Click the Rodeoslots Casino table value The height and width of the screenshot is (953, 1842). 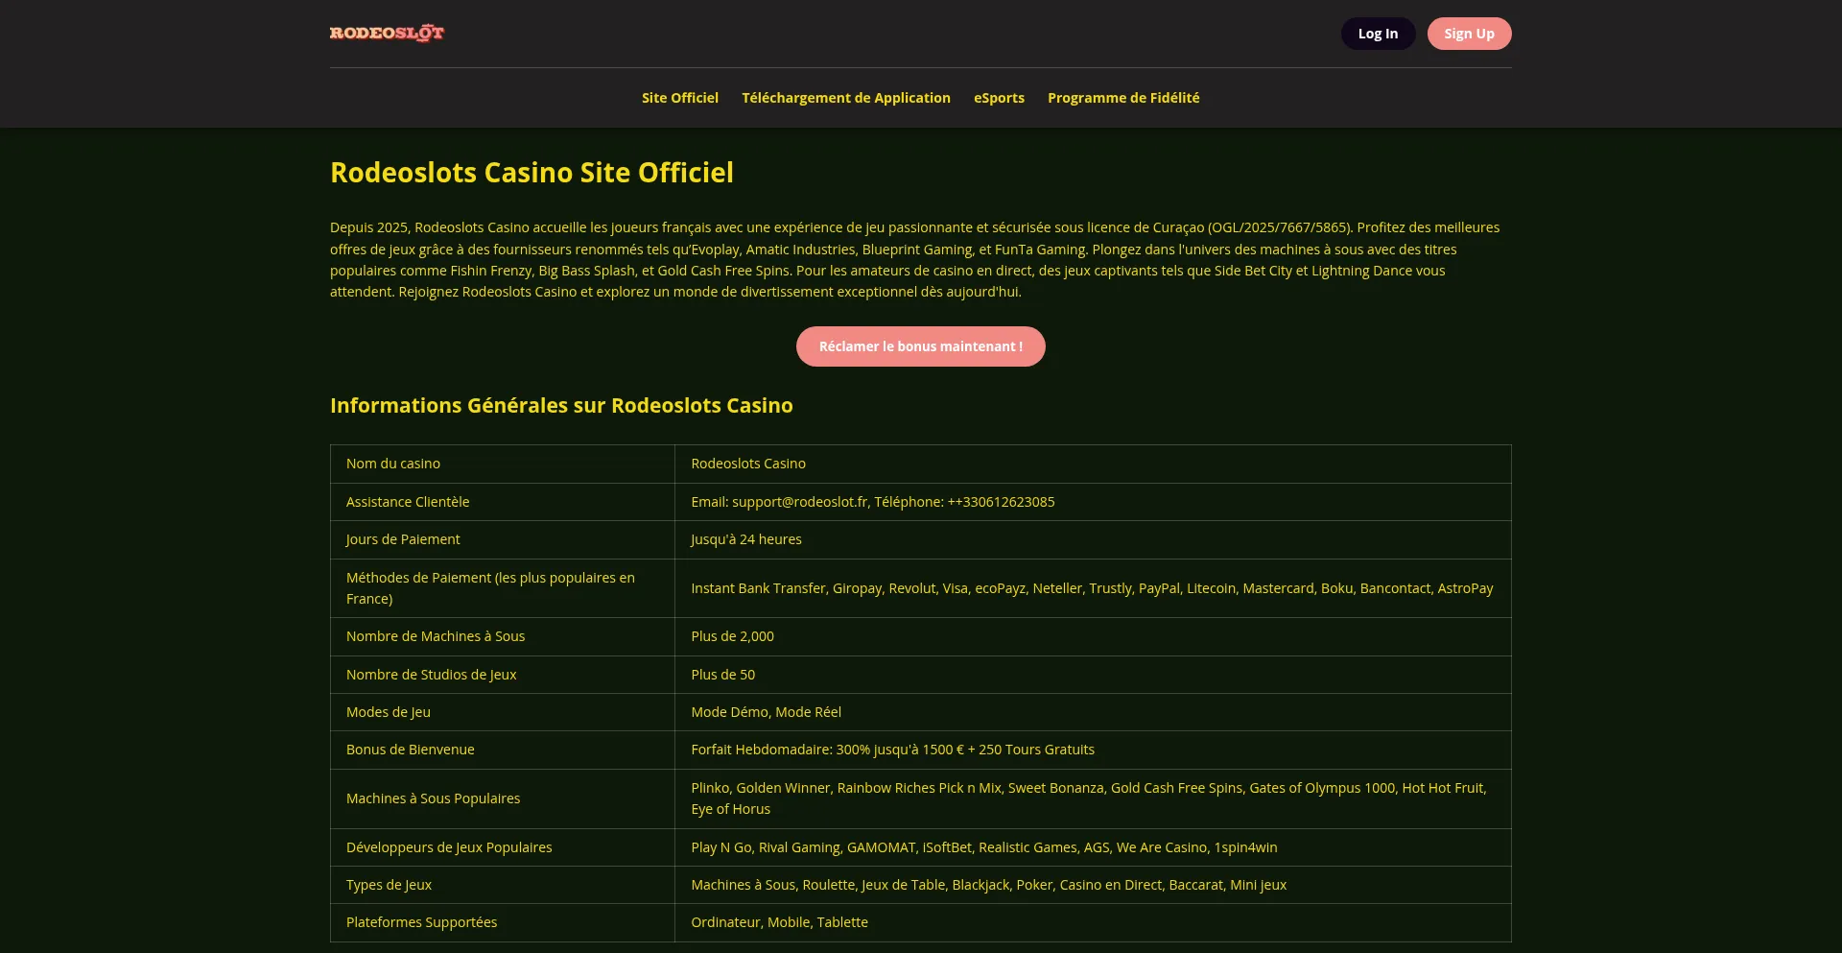coord(1093,464)
